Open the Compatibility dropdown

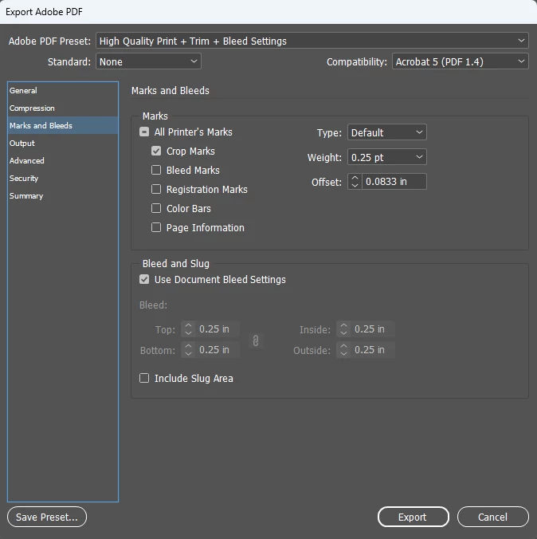460,61
